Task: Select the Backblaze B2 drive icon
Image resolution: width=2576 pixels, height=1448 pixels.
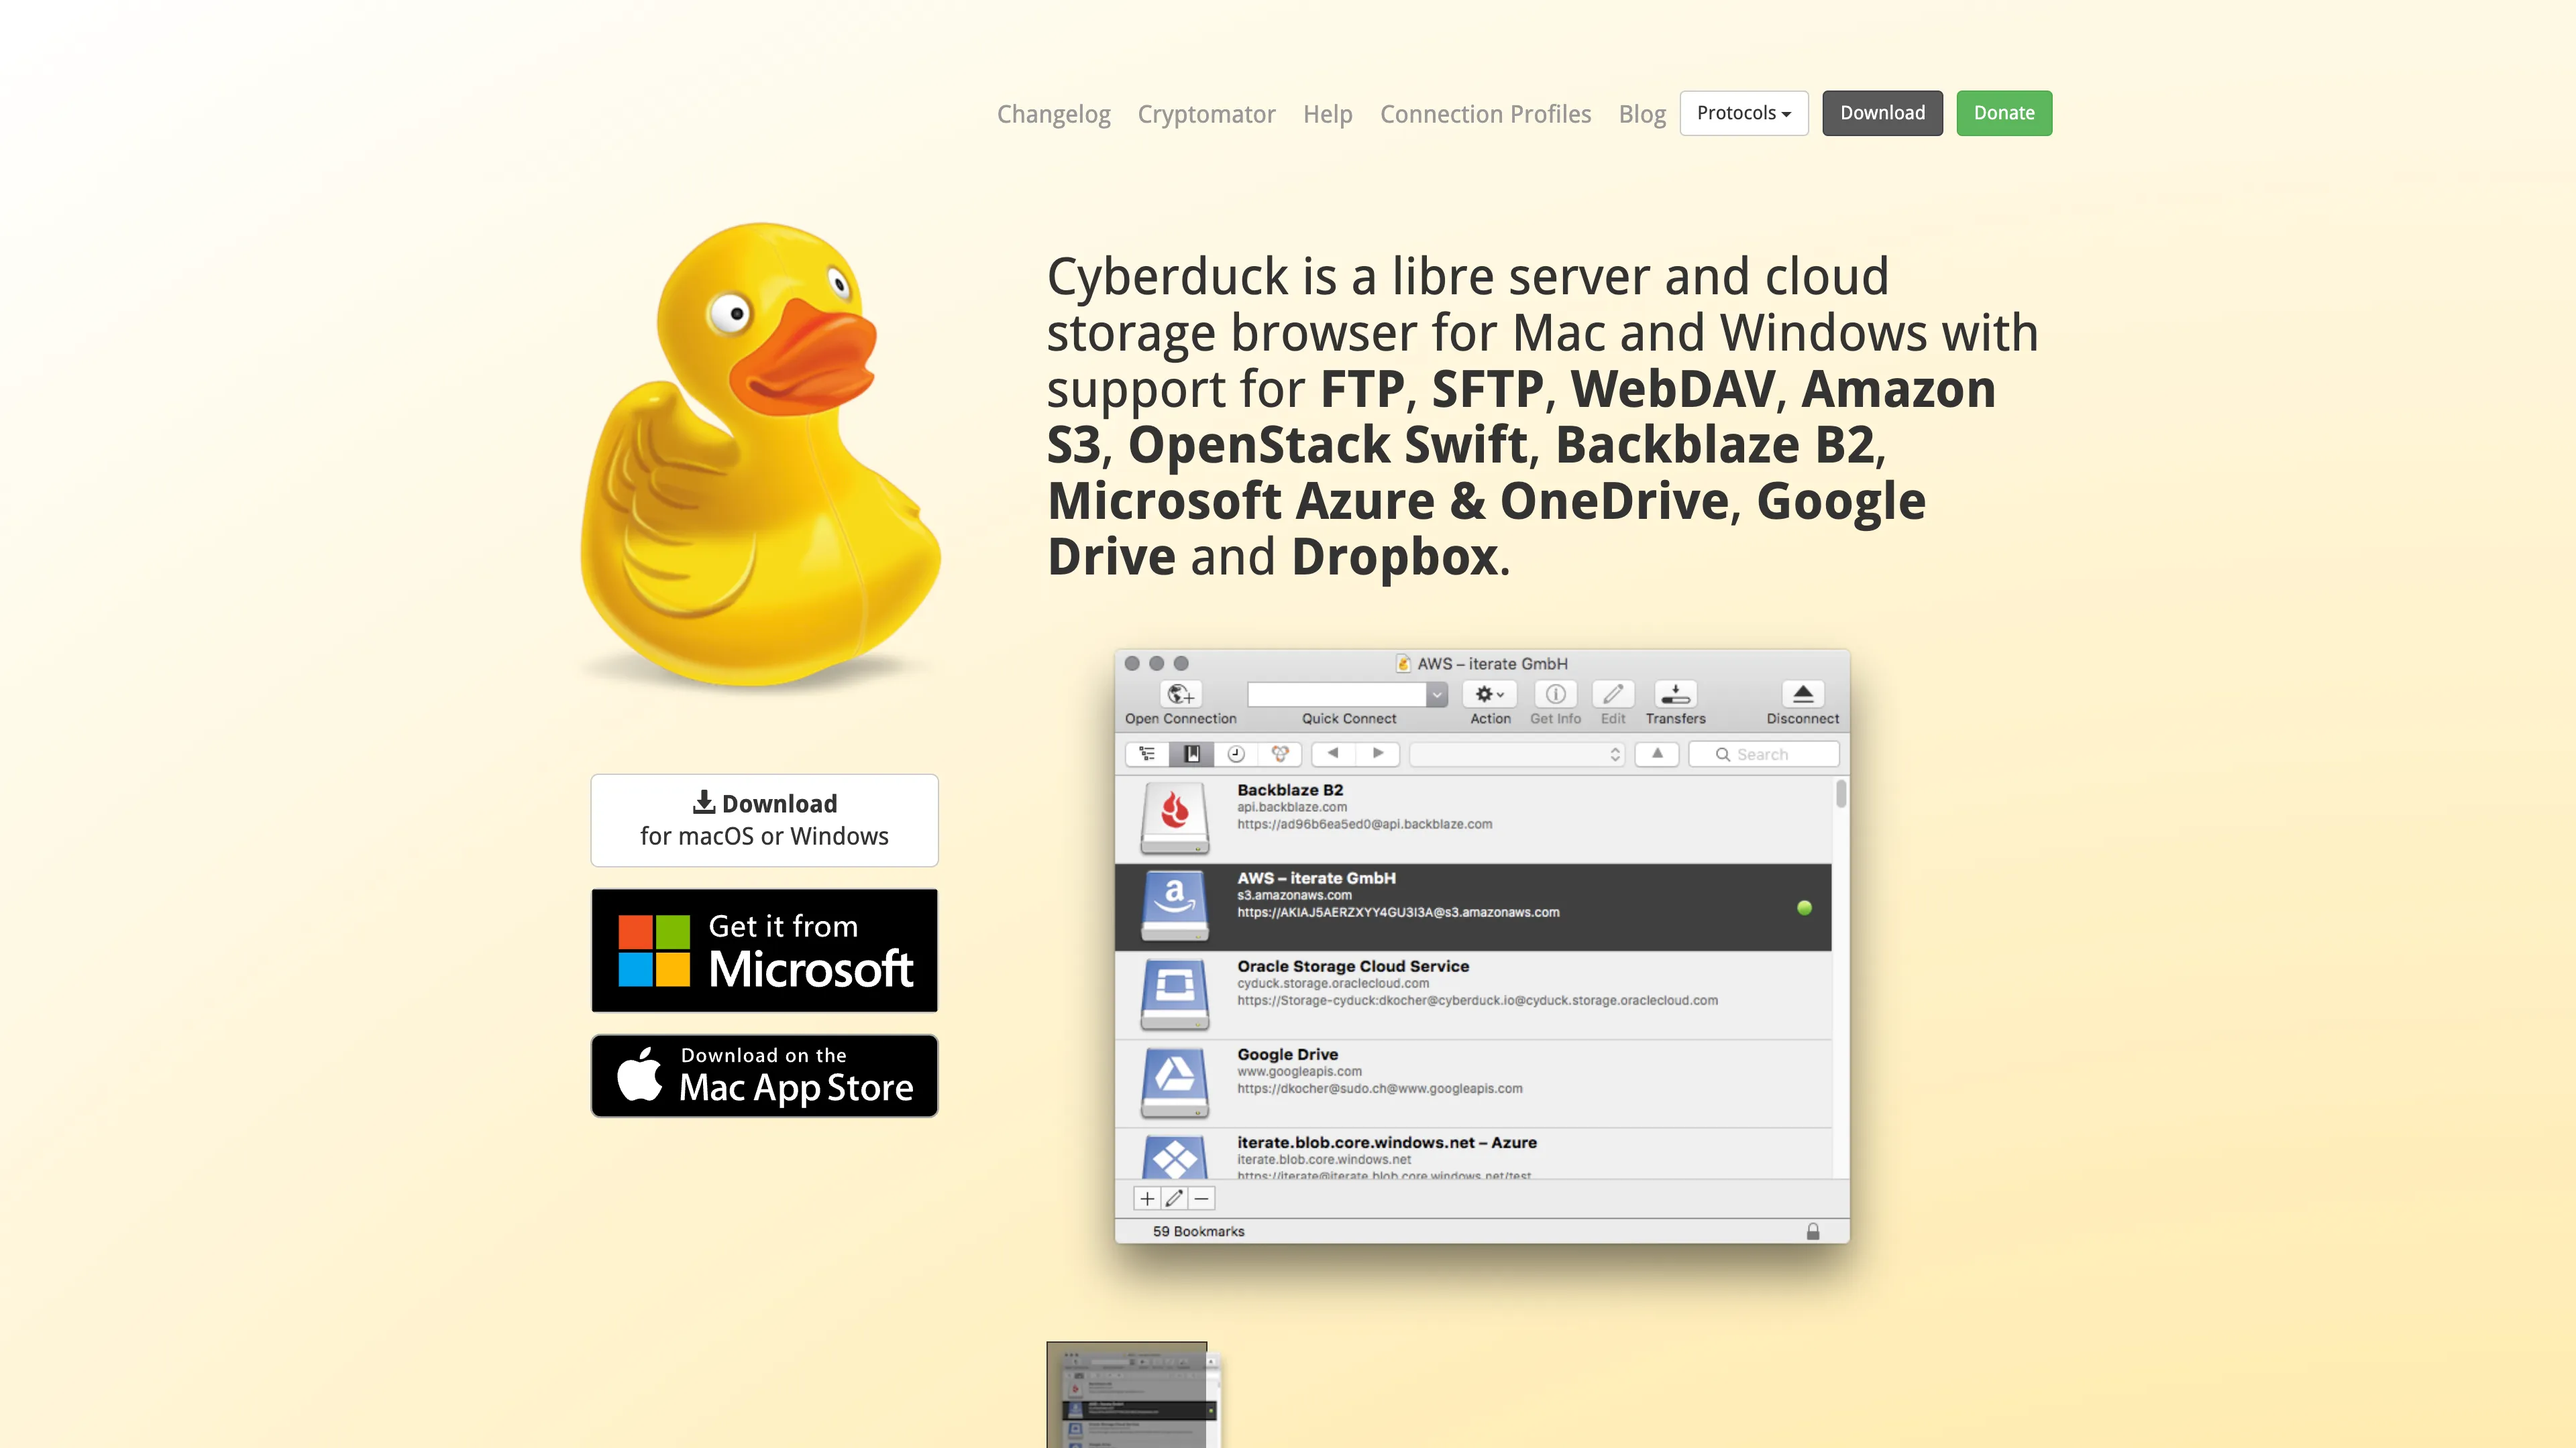Action: click(1175, 819)
